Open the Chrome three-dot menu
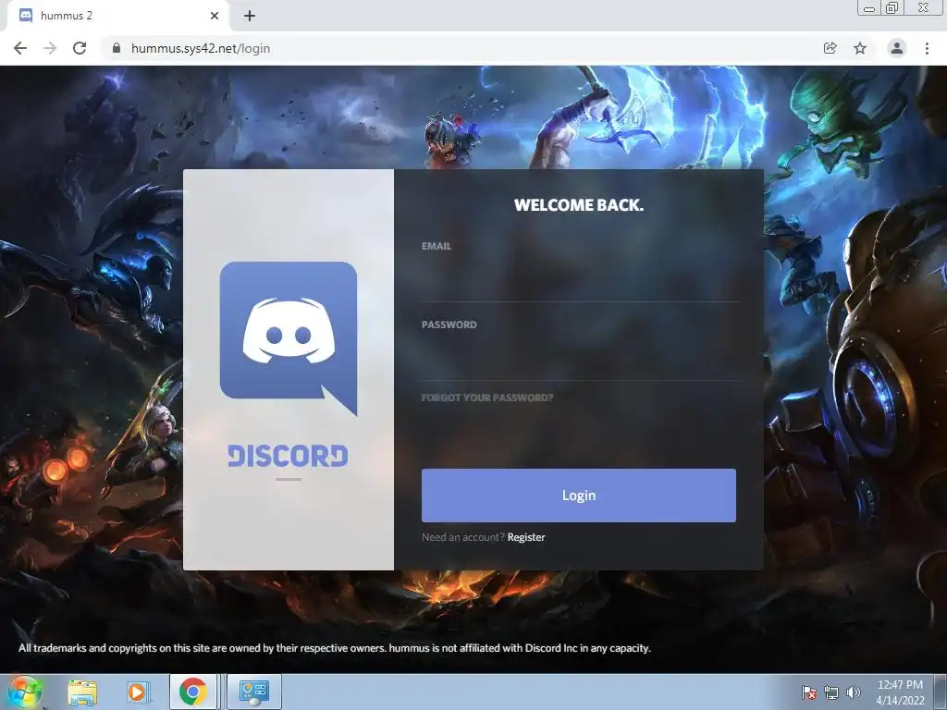This screenshot has width=947, height=710. 927,48
